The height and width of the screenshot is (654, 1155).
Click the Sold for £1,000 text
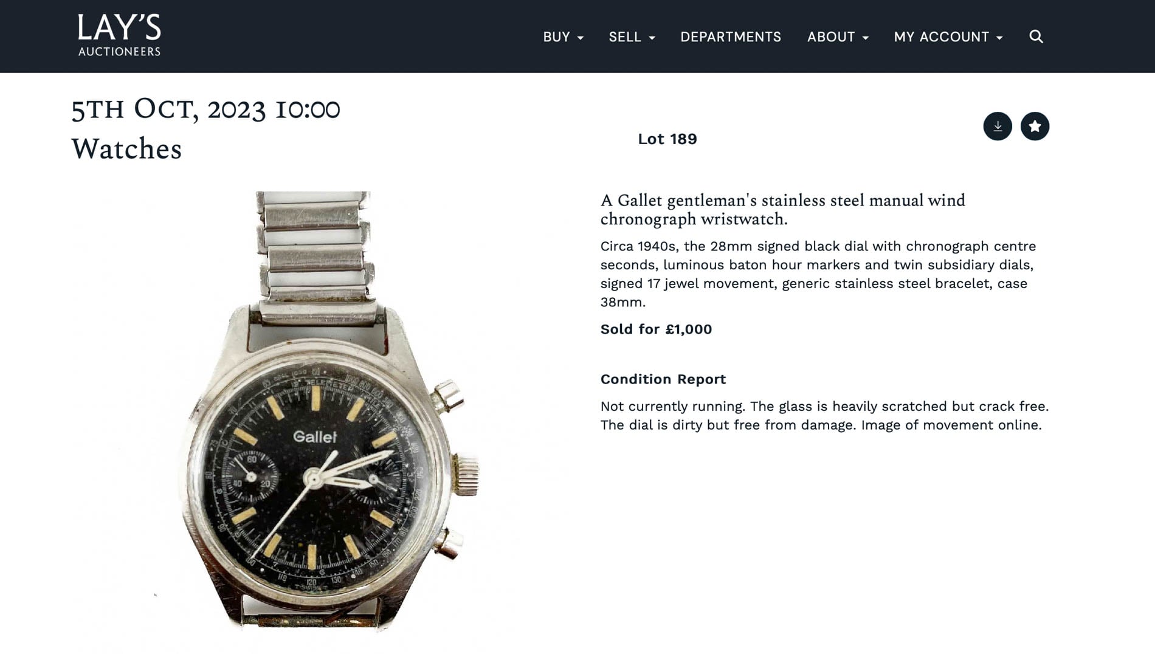pyautogui.click(x=656, y=329)
